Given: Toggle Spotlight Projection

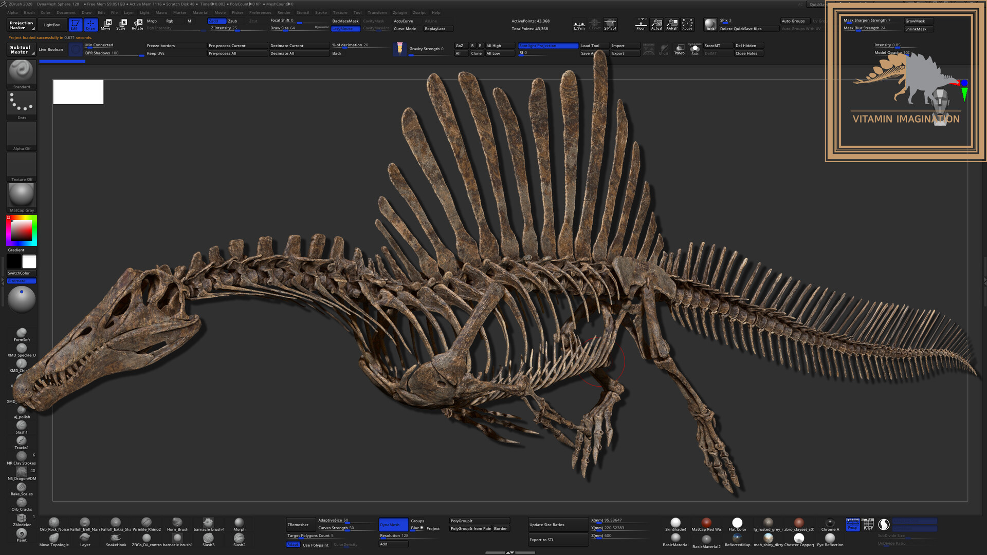Looking at the screenshot, I should 548,46.
